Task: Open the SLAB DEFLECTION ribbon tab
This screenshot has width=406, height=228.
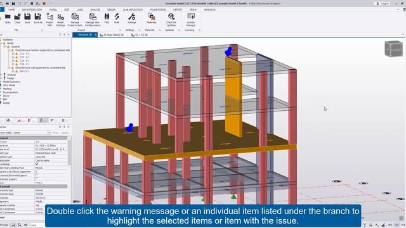Action: pos(133,9)
